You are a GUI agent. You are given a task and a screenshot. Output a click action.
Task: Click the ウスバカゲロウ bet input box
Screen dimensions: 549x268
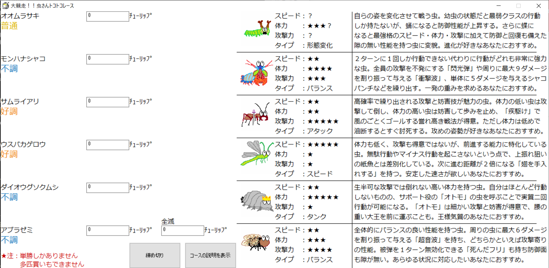coord(107,145)
